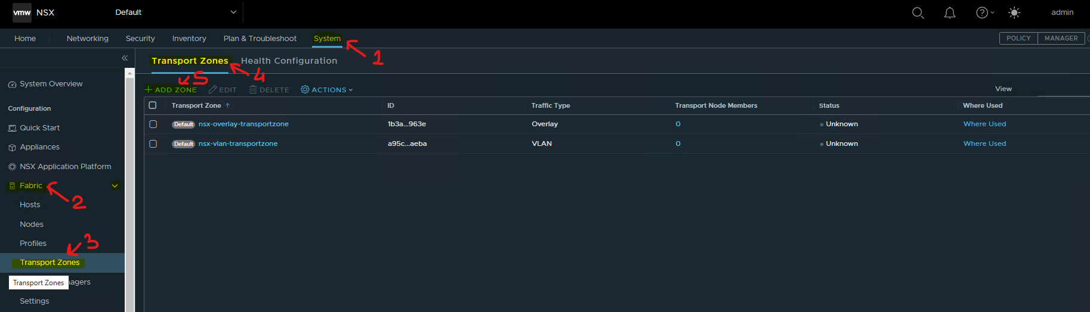Sort by Transport Zone column header
The image size is (1090, 312).
coord(196,105)
